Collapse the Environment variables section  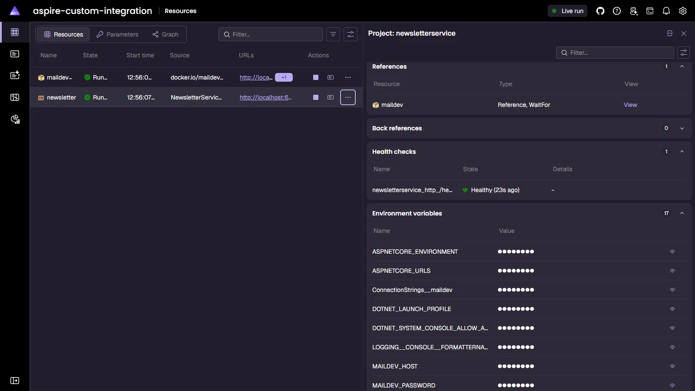click(682, 213)
